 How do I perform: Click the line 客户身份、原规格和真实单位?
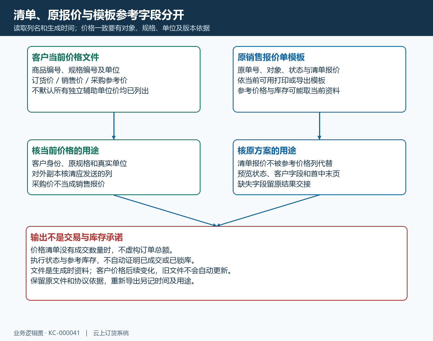pyautogui.click(x=80, y=163)
